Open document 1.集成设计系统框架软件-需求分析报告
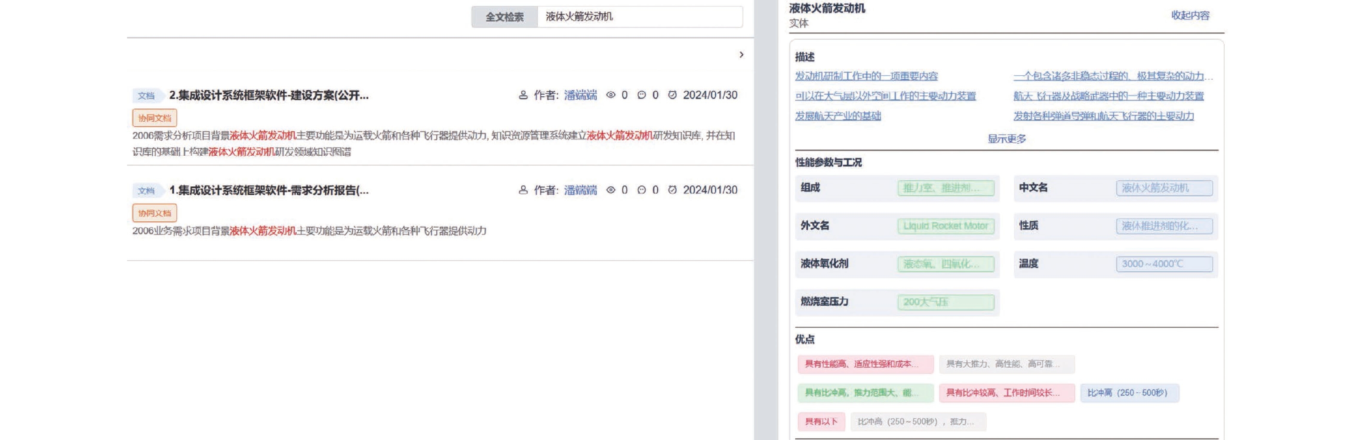1355x440 pixels. click(x=268, y=190)
